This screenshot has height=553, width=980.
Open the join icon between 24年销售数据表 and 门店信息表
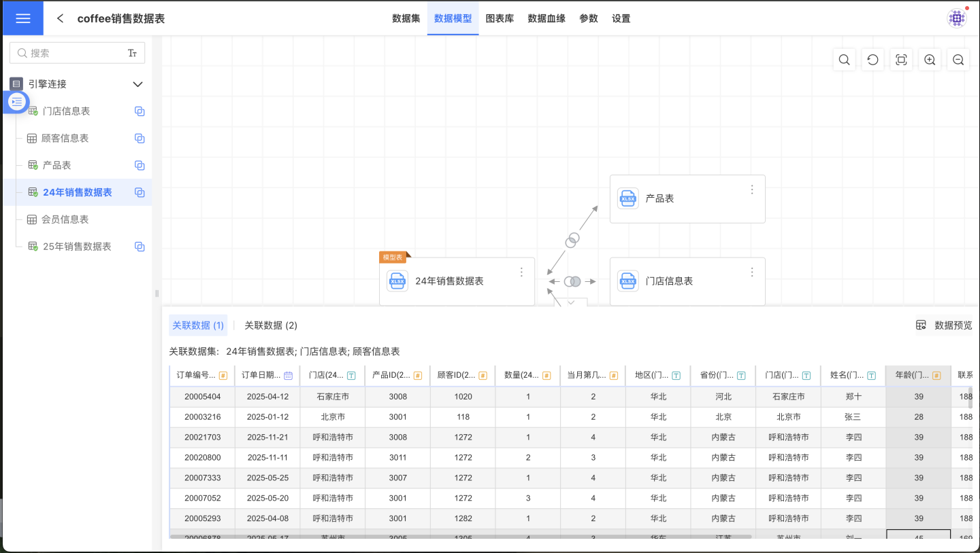click(x=572, y=281)
